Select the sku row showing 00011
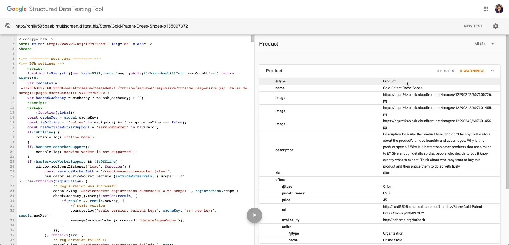The height and width of the screenshot is (245, 509). (380, 173)
